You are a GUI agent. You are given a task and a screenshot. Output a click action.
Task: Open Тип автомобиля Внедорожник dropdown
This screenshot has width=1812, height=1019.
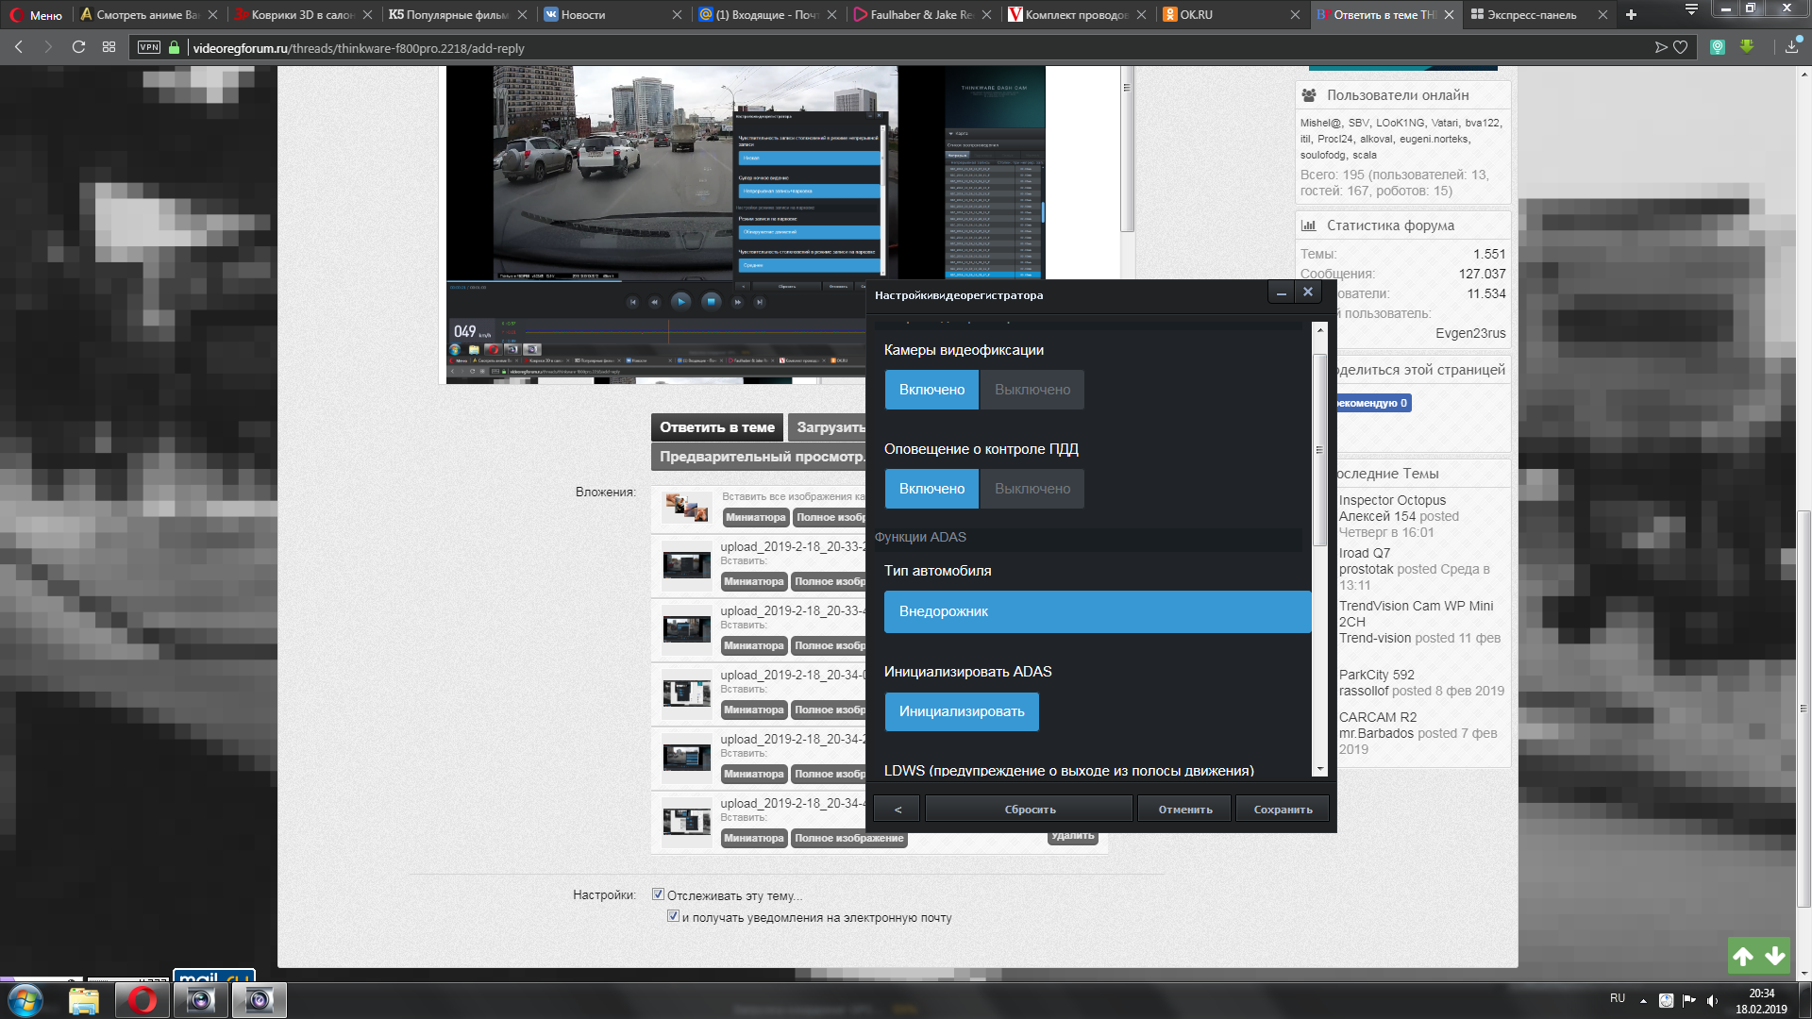tap(1097, 611)
